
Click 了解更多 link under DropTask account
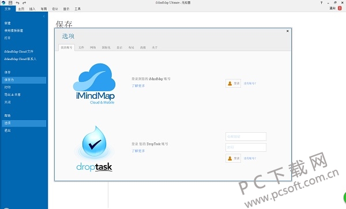click(138, 151)
